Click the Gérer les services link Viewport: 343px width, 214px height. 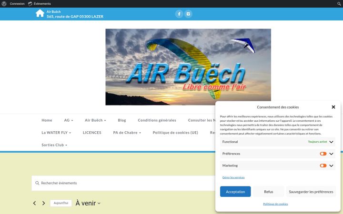(x=233, y=177)
